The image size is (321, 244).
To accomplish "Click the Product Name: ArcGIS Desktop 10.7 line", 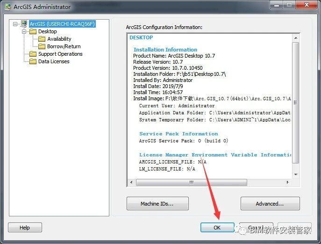I will [x=174, y=56].
